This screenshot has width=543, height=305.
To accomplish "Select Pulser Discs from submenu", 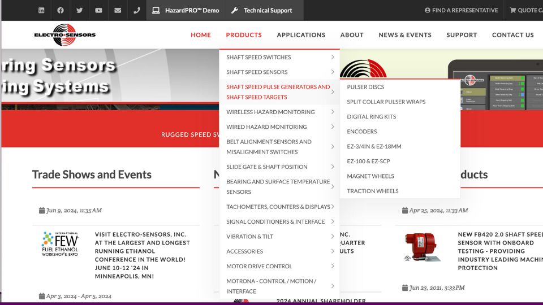I will (x=365, y=87).
